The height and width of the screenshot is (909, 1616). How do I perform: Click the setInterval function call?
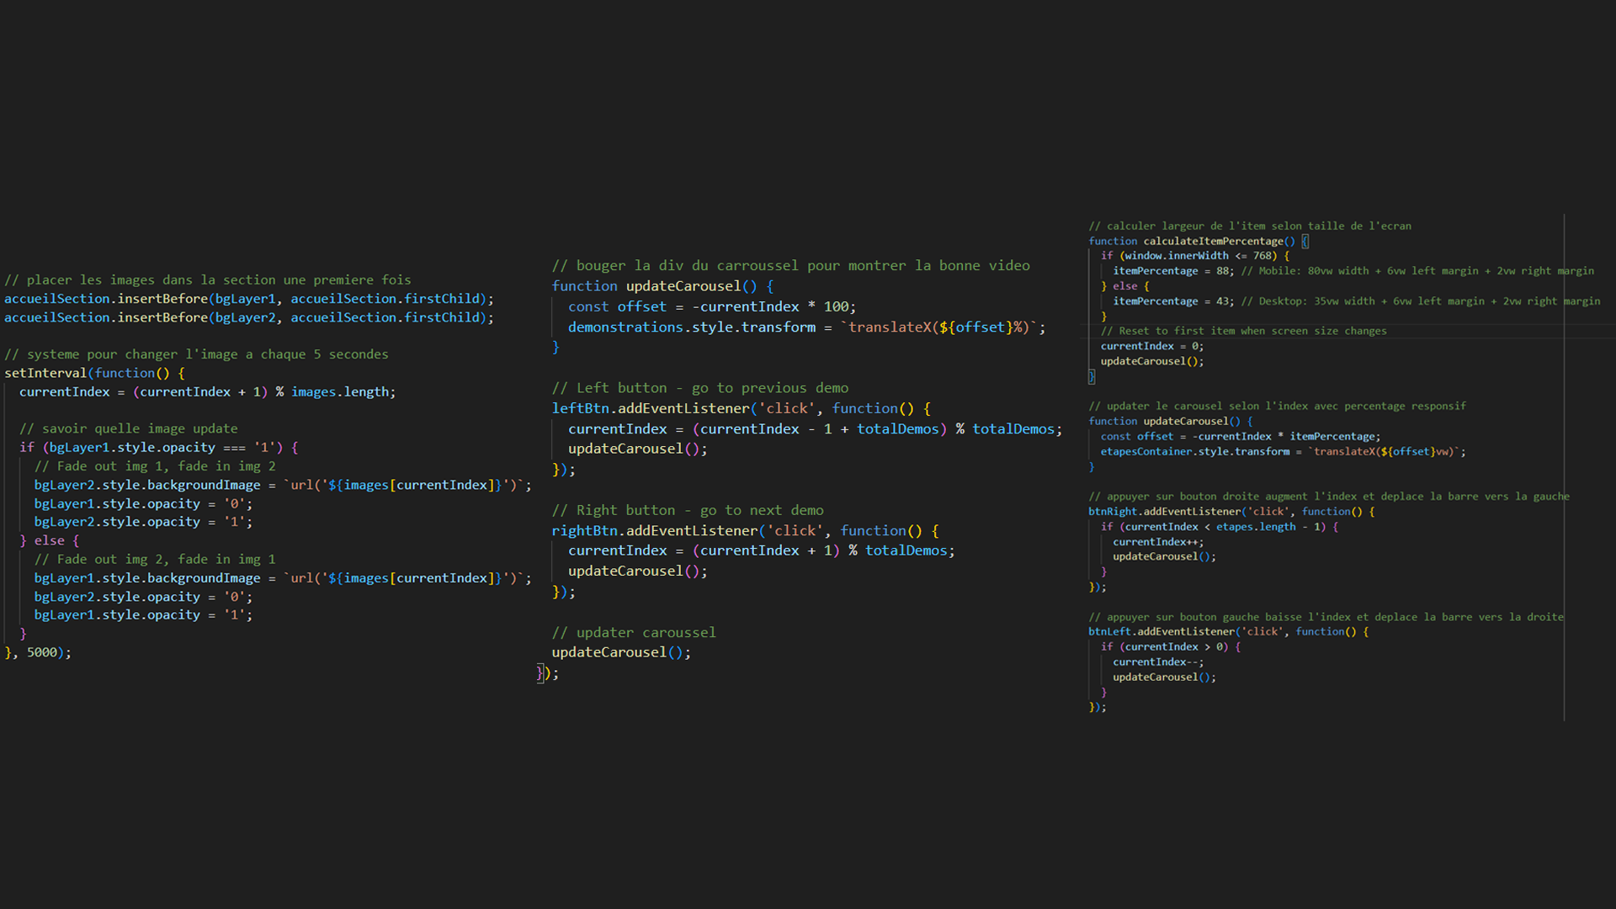click(45, 373)
